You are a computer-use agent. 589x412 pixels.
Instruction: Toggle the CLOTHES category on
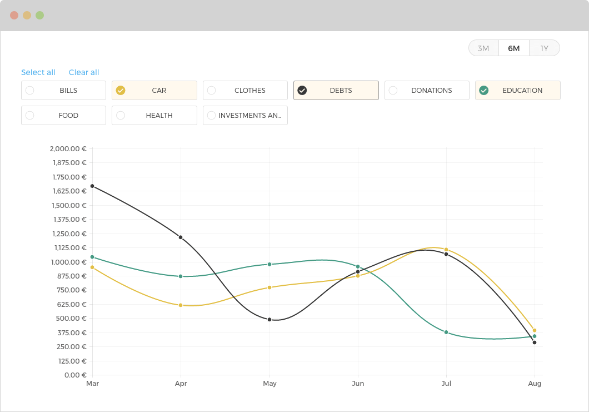245,90
